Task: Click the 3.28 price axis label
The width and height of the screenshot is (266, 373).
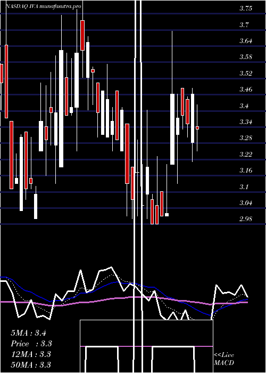Action: coord(246,139)
